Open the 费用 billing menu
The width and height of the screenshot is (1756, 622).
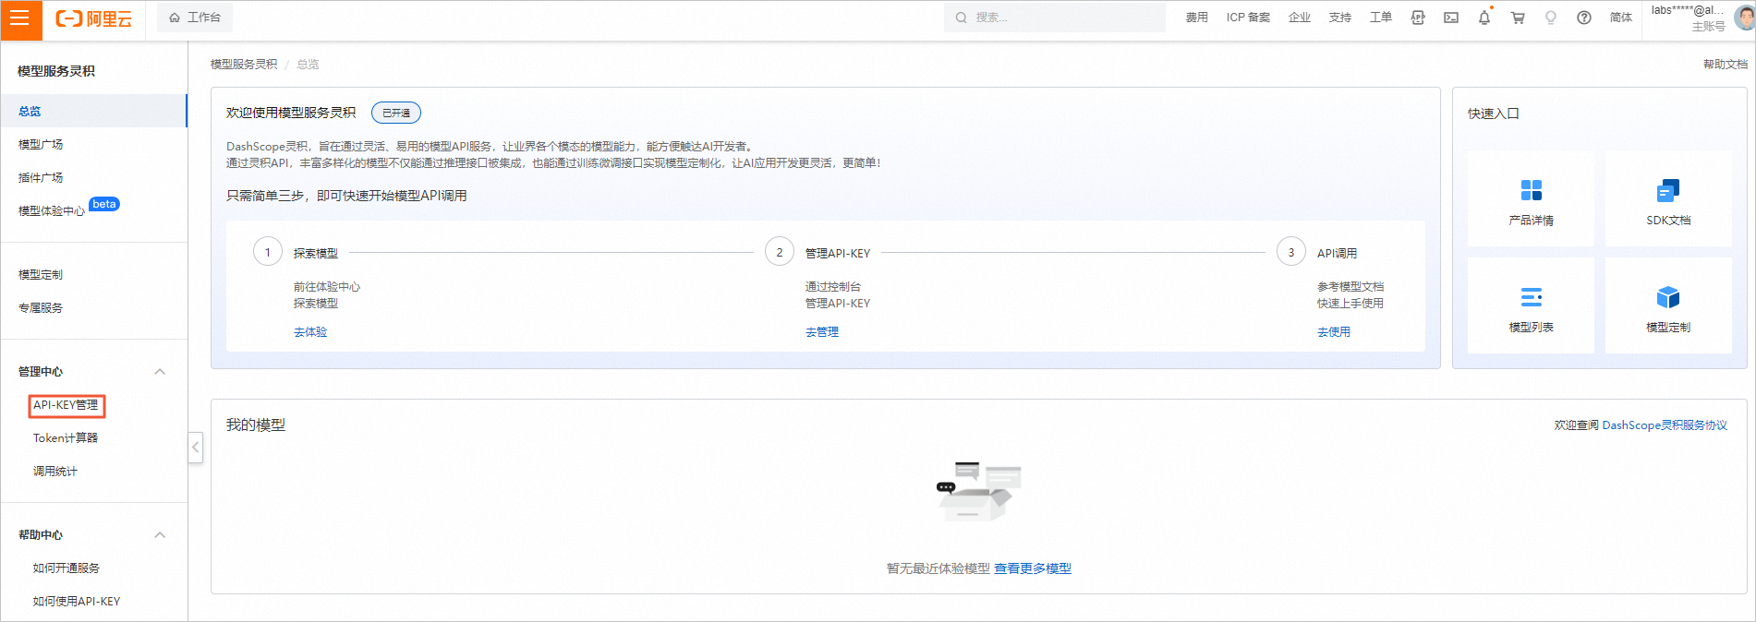[x=1196, y=18]
